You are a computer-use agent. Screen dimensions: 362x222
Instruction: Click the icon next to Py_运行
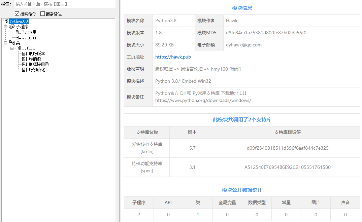pyautogui.click(x=18, y=37)
